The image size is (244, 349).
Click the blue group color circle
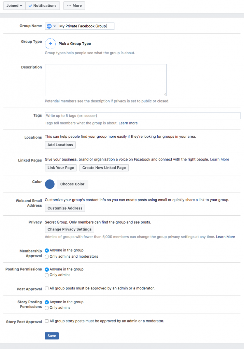pyautogui.click(x=49, y=184)
